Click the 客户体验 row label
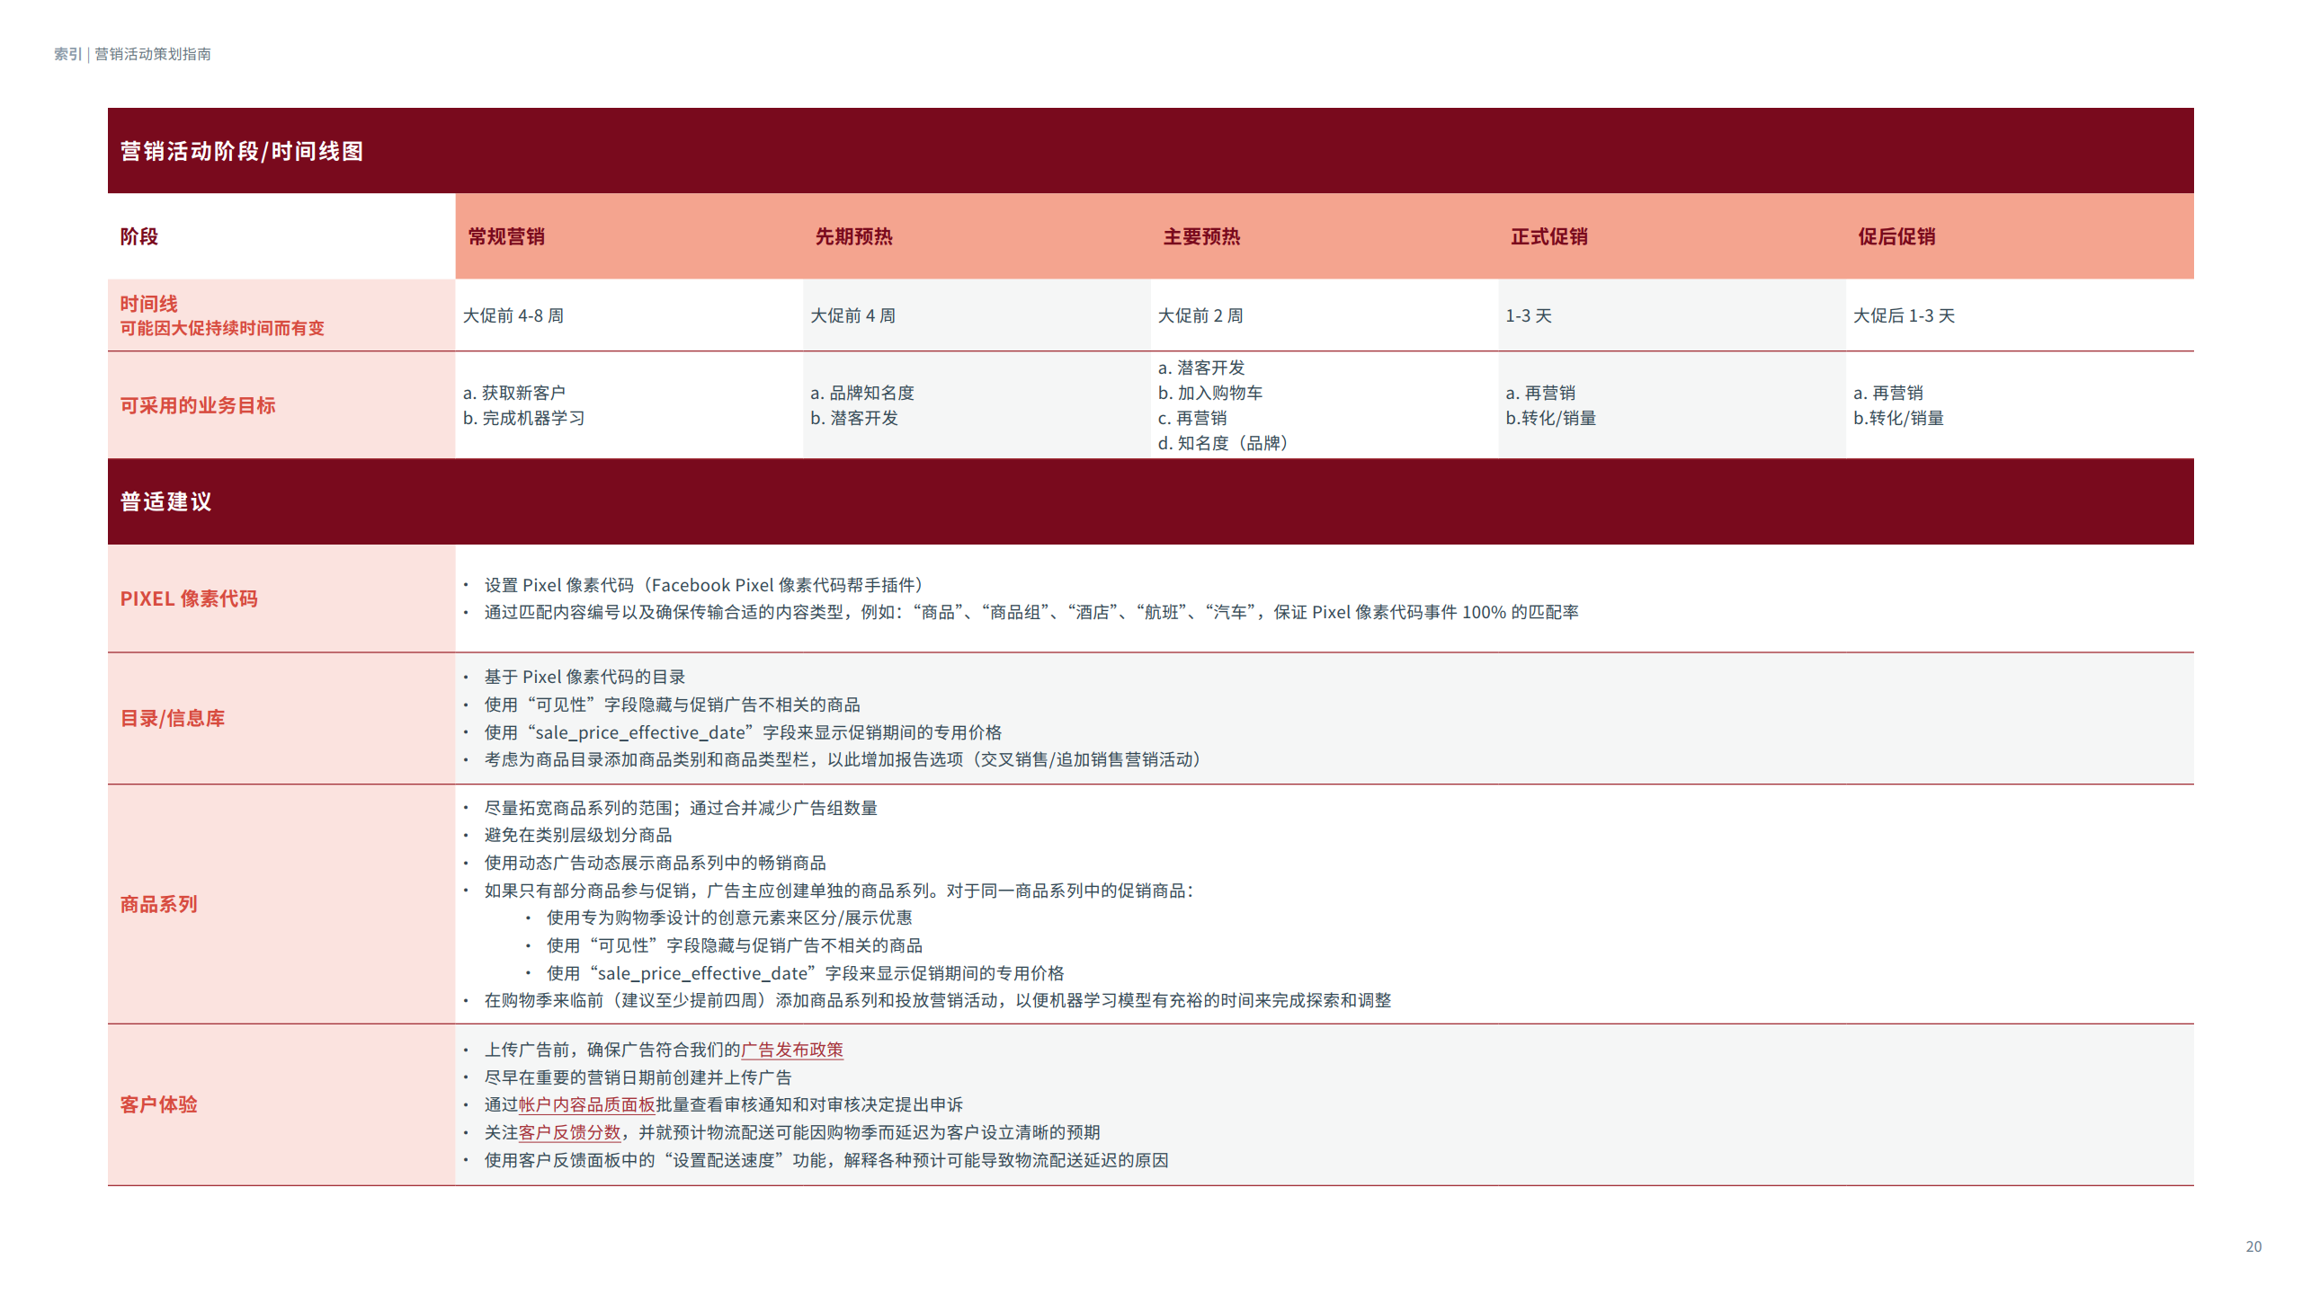Screen dimensions: 2302x1294 tap(159, 1104)
